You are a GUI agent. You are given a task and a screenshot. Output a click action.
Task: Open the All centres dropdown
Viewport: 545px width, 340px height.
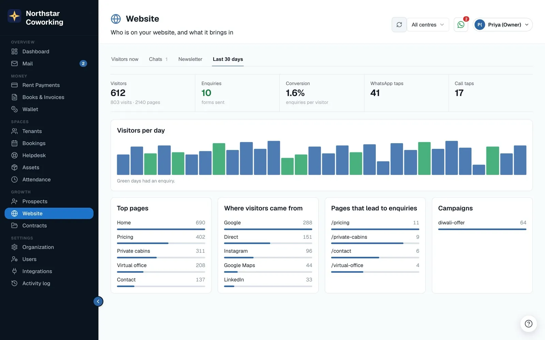point(428,24)
